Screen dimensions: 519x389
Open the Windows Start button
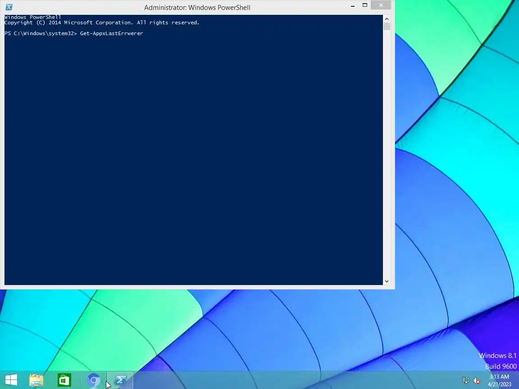point(11,380)
